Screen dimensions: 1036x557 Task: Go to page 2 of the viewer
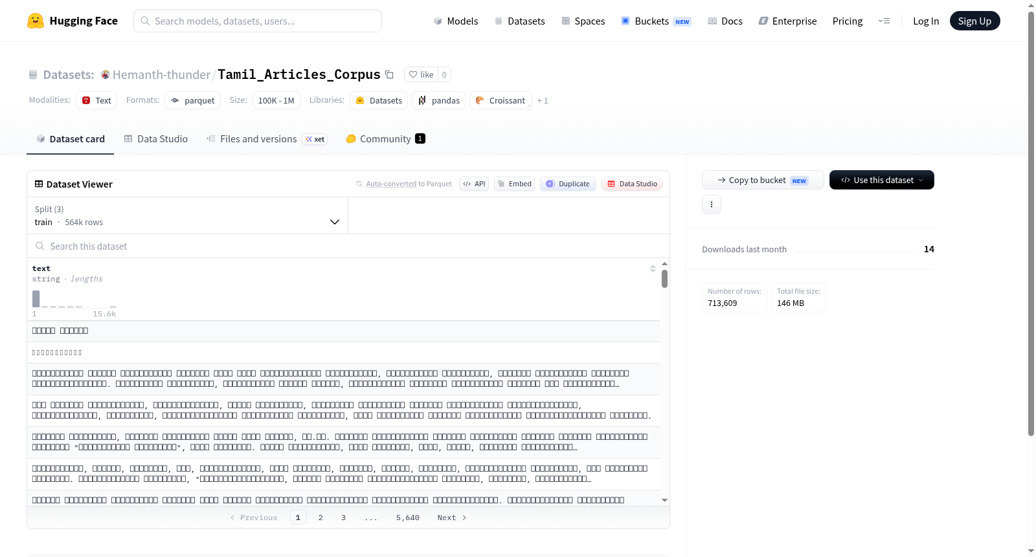pyautogui.click(x=321, y=518)
